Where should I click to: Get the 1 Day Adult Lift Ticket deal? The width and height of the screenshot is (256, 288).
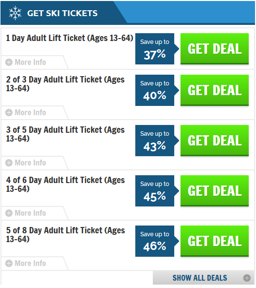(x=215, y=49)
